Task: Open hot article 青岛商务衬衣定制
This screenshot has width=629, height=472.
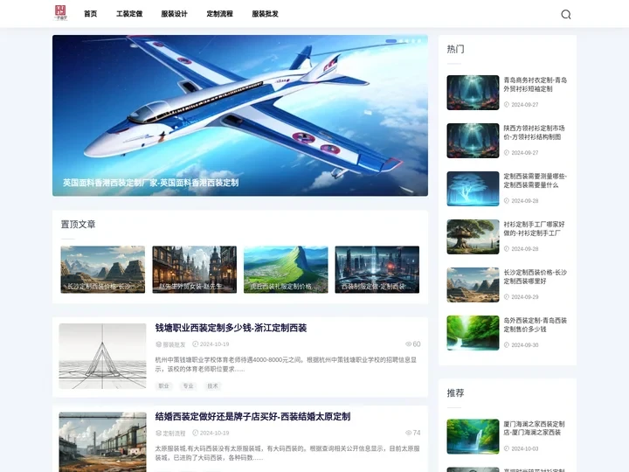Action: [x=536, y=84]
